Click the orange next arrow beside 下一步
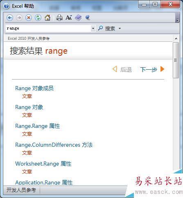183x198 pixels. (163, 69)
